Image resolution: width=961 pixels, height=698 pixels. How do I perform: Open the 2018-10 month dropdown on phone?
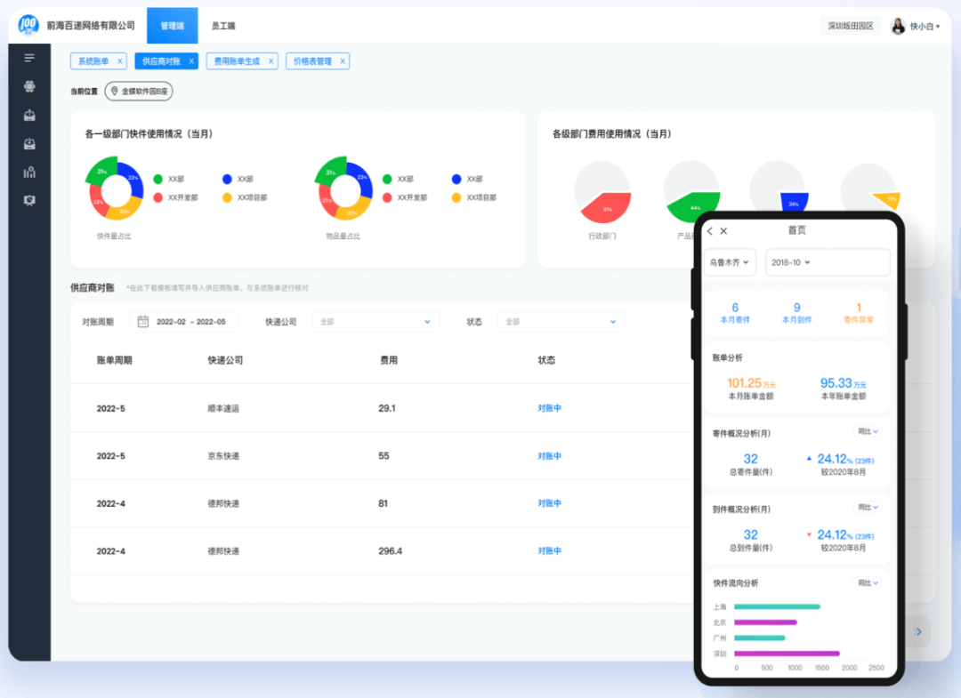828,262
